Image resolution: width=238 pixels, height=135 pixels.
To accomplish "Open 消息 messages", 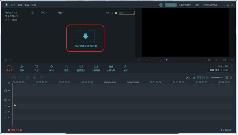I will 197,5.
